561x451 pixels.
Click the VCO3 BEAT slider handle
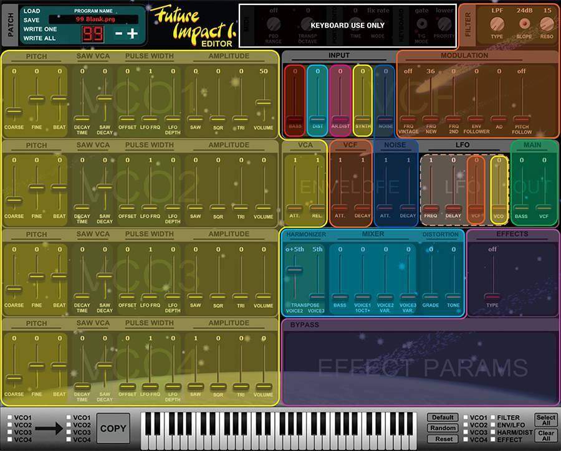pos(59,276)
